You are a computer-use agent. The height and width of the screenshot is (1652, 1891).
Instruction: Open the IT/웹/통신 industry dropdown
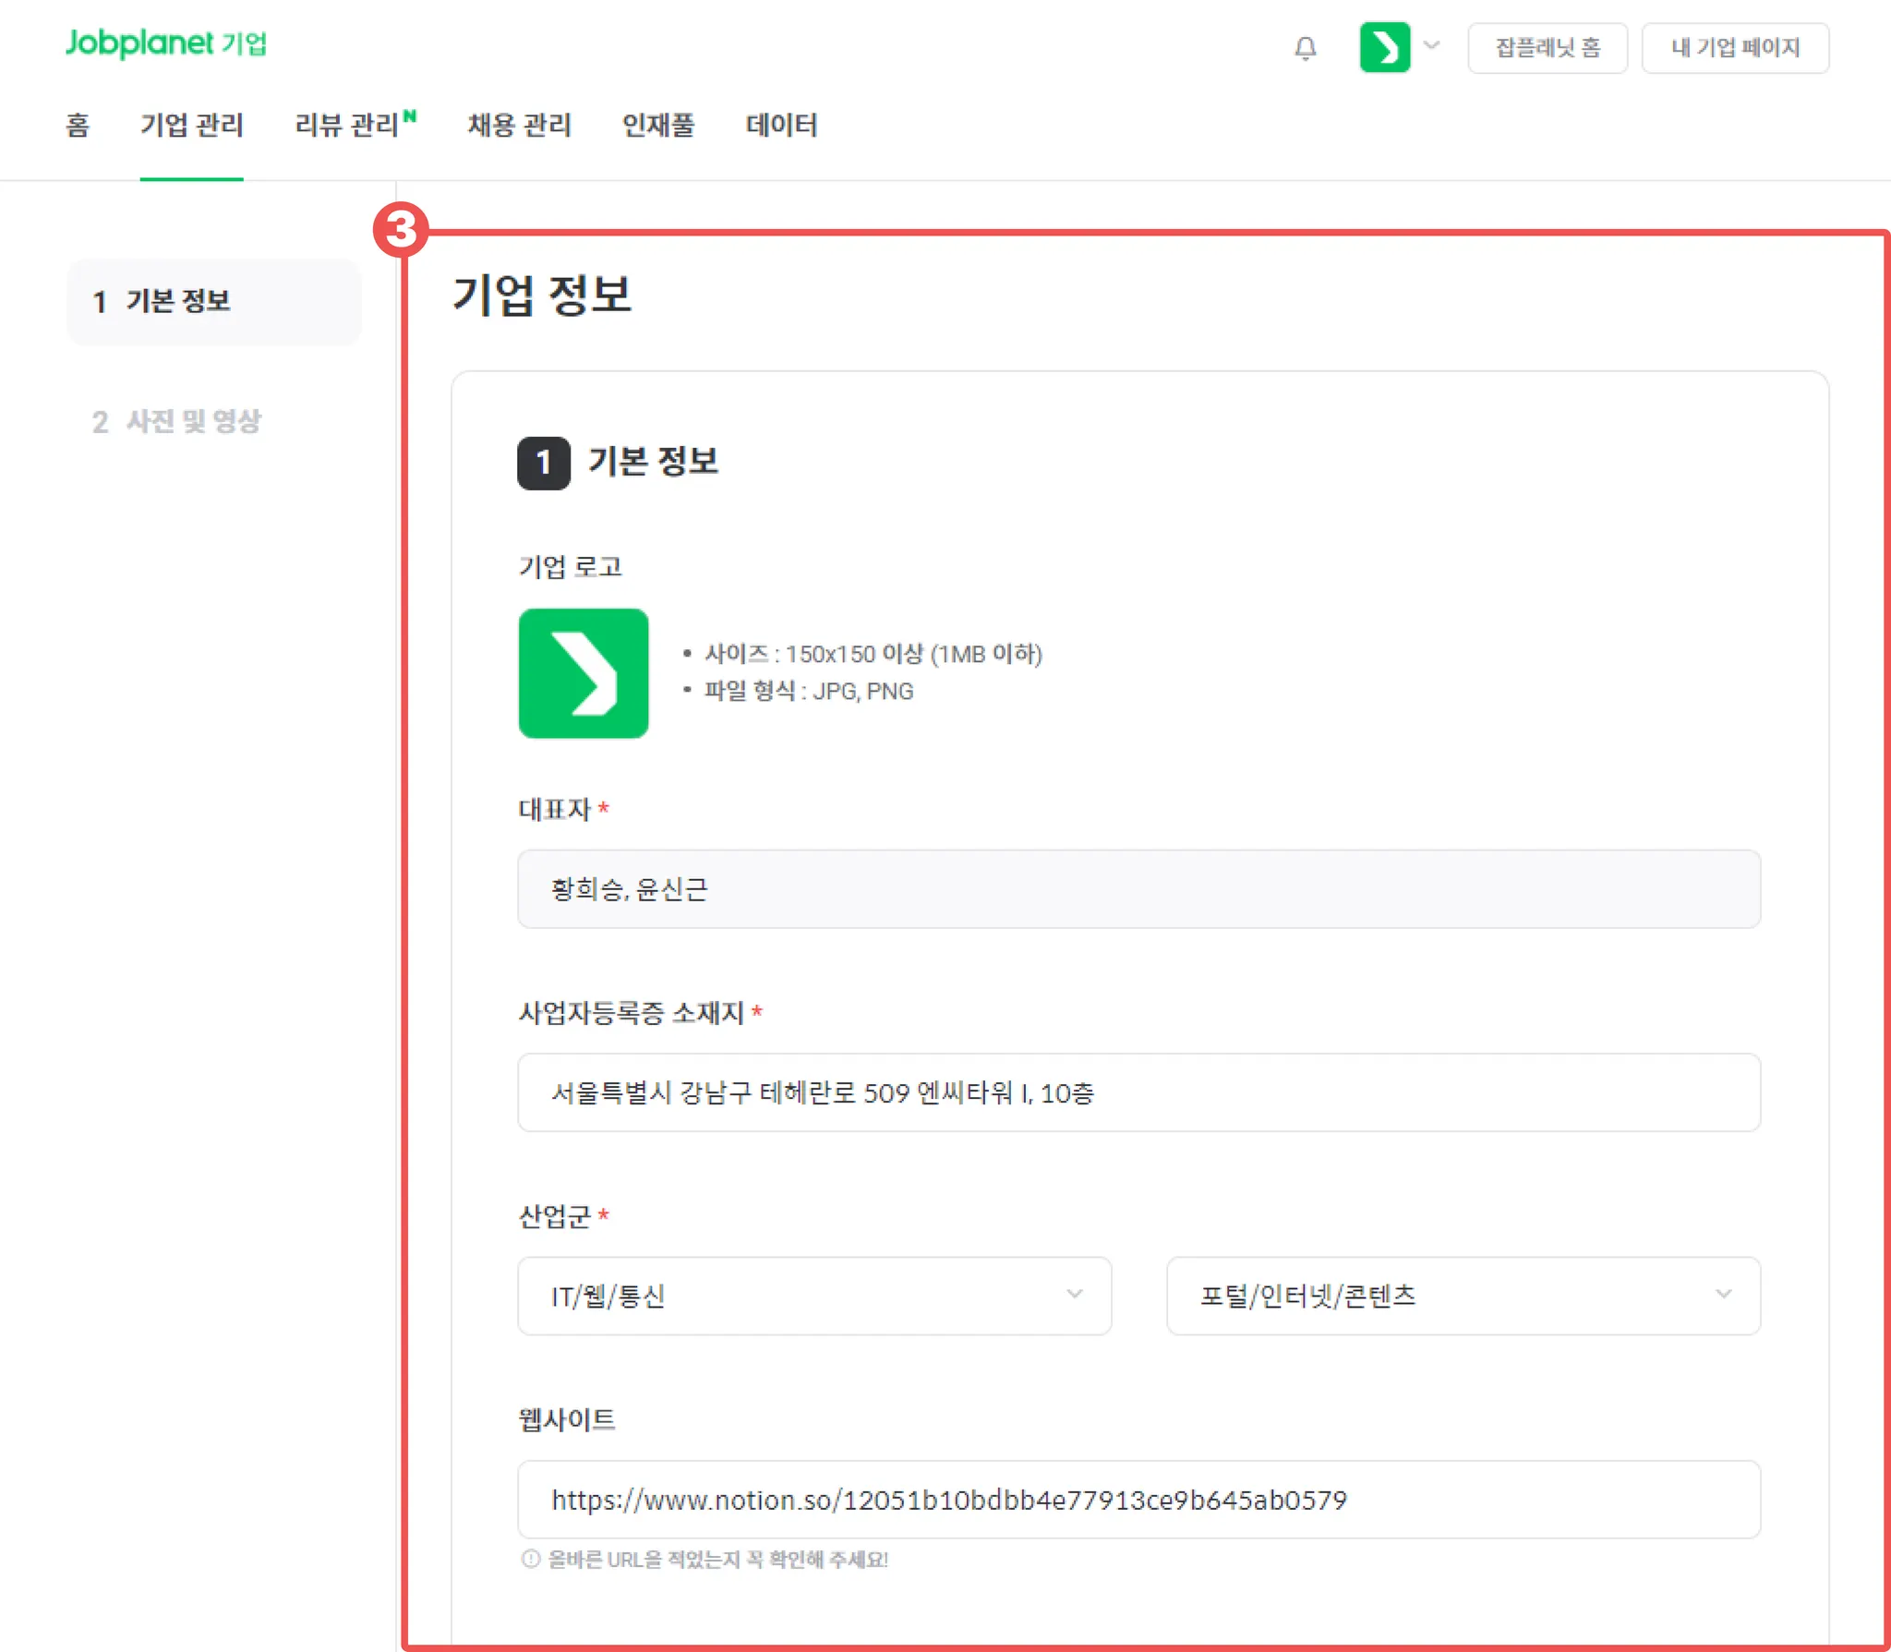tap(813, 1296)
